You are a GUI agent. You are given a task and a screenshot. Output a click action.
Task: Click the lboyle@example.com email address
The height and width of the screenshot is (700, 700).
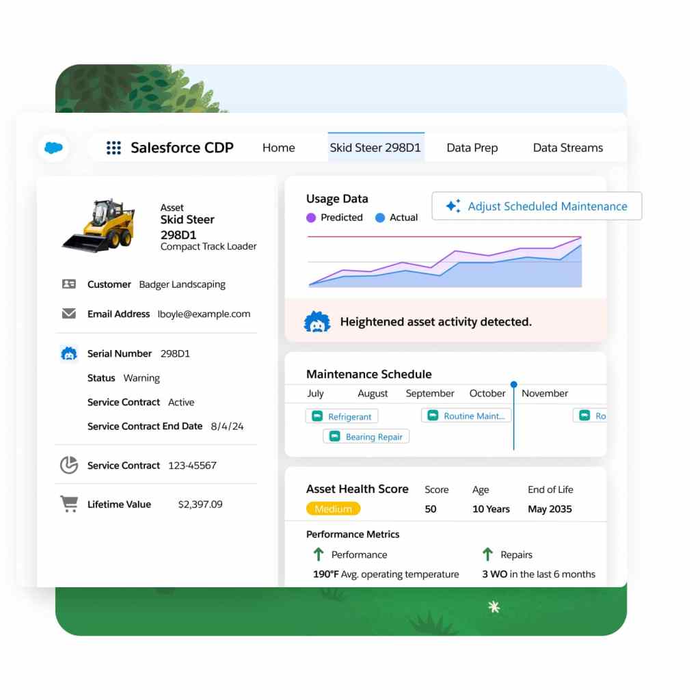tap(204, 314)
